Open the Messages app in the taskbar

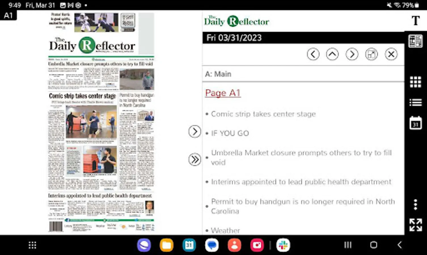pos(212,245)
